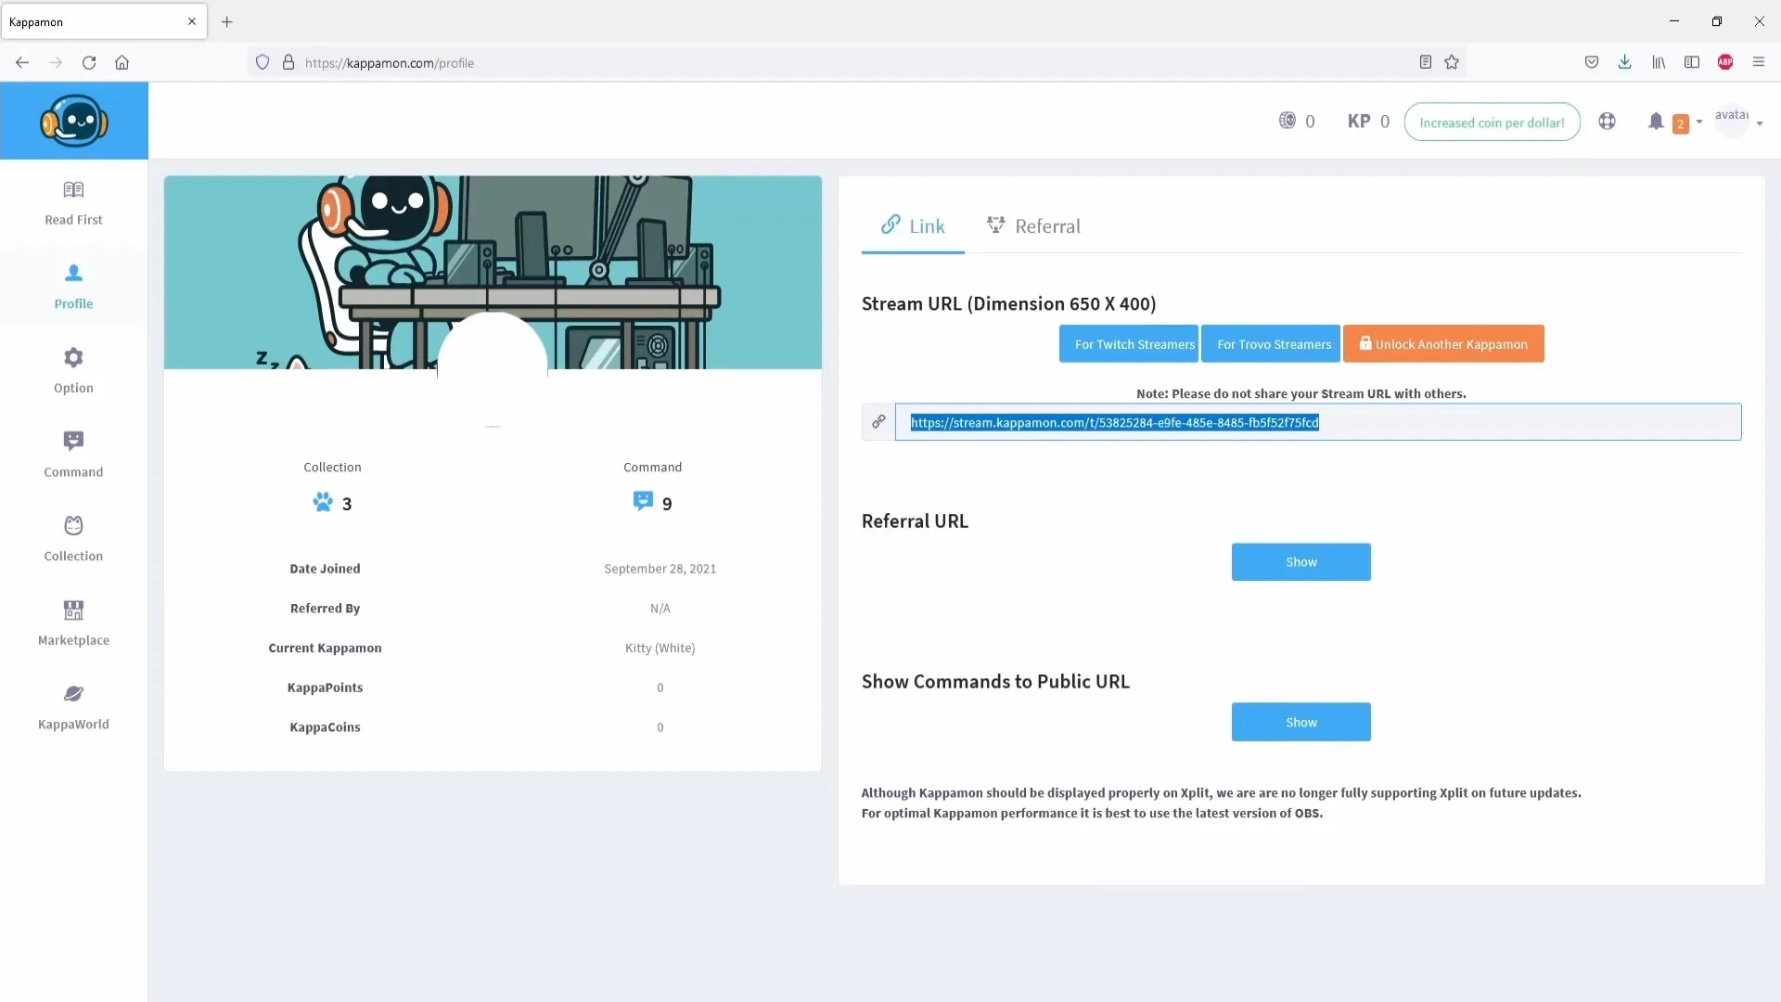The image size is (1781, 1002).
Task: Show the Commands to Public URL
Action: 1301,722
